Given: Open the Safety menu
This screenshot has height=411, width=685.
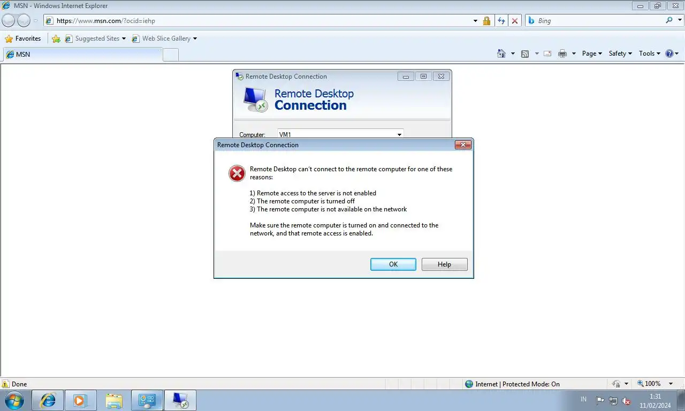Looking at the screenshot, I should point(620,54).
